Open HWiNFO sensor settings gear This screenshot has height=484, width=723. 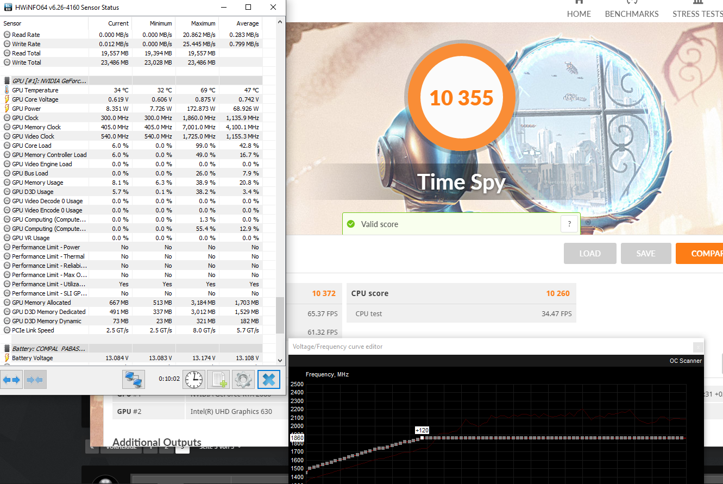[243, 379]
